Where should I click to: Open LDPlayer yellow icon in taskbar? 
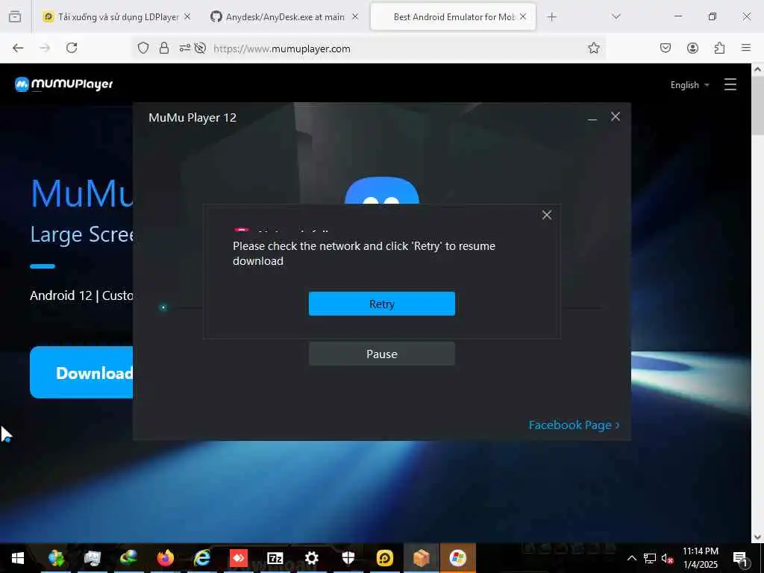tap(385, 558)
